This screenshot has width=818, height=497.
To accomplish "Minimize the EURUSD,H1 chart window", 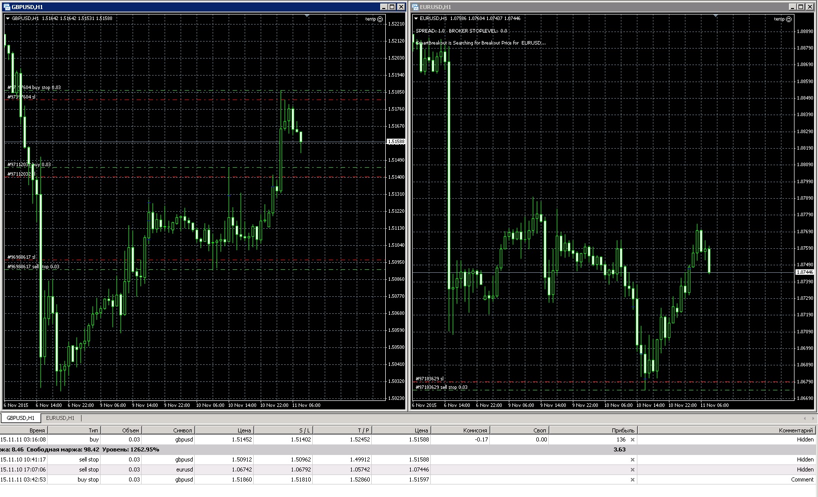I will 792,7.
